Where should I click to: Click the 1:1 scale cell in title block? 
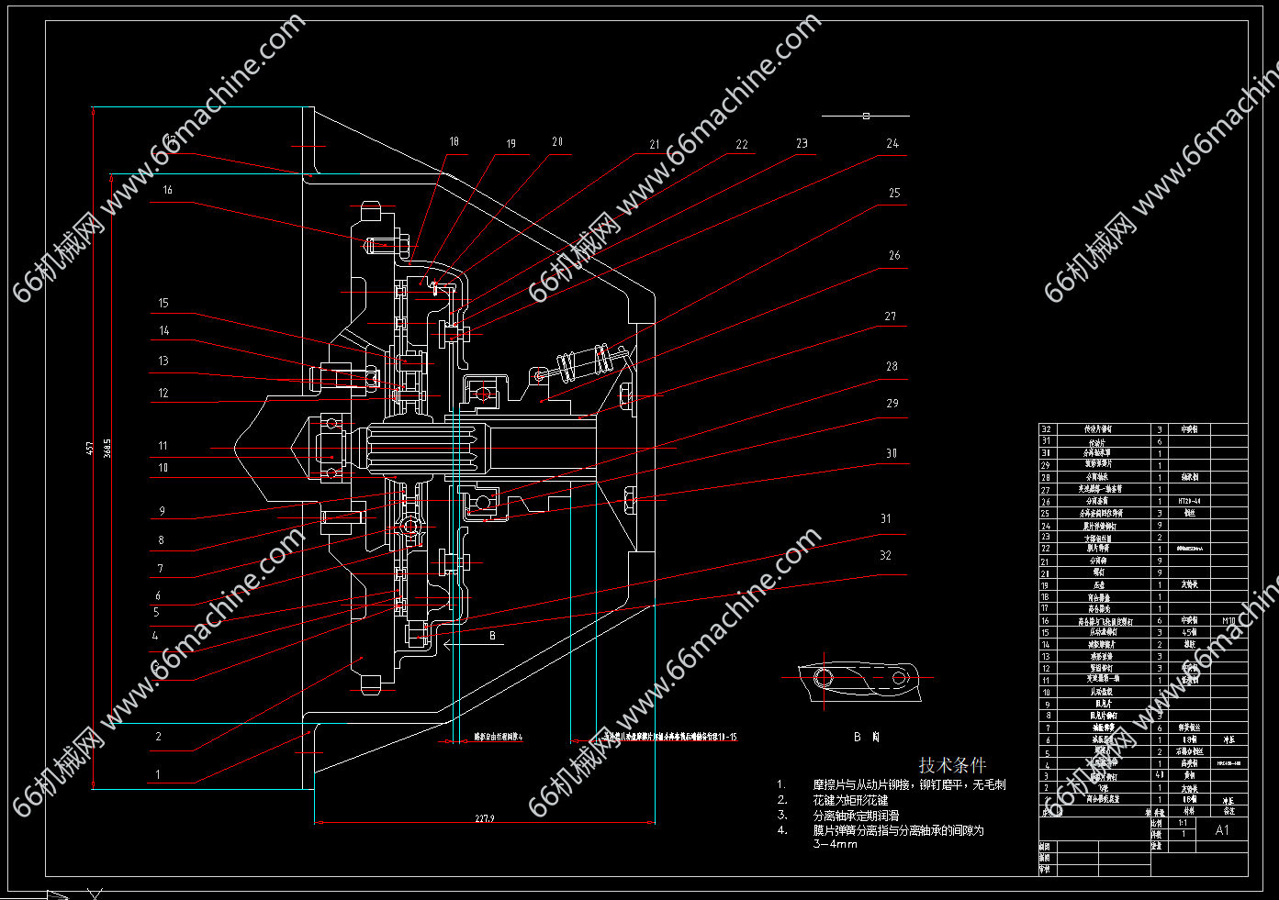coord(1183,823)
